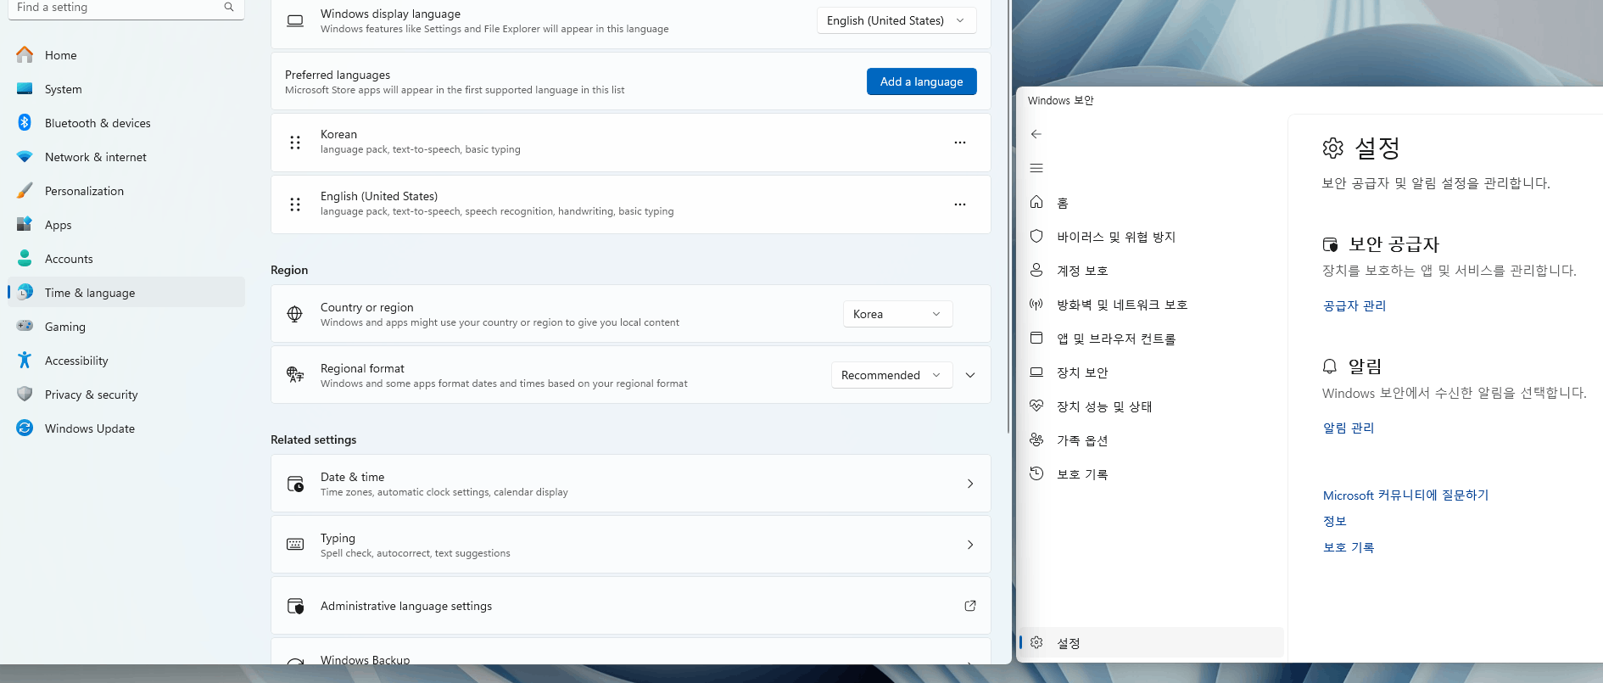Open 장치 성능 및 상태 page
This screenshot has height=683, width=1603.
pos(1152,406)
